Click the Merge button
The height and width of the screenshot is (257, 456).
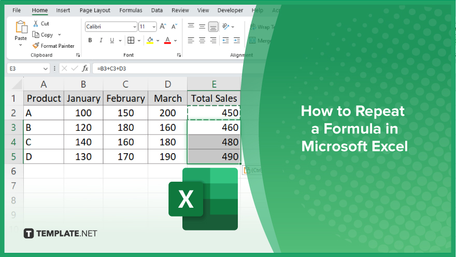[260, 40]
